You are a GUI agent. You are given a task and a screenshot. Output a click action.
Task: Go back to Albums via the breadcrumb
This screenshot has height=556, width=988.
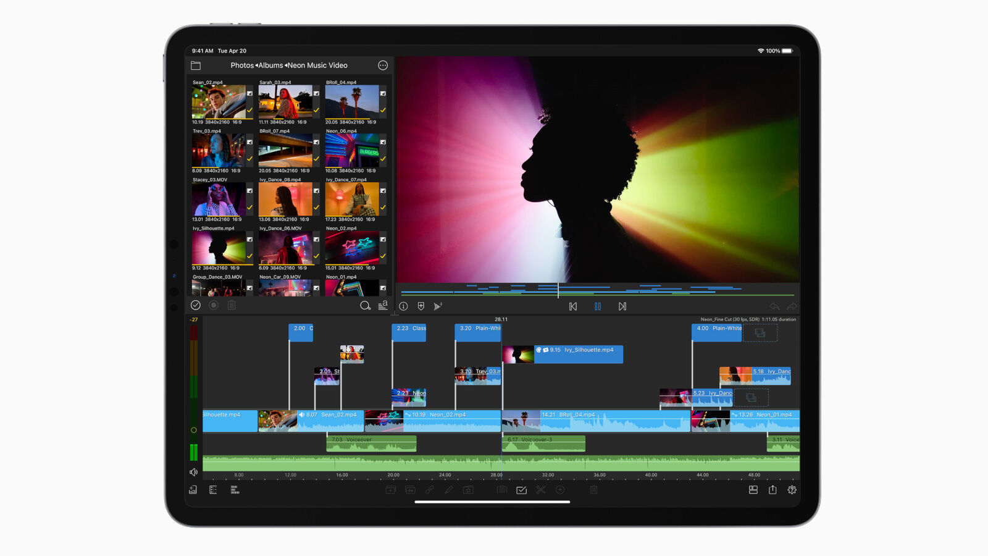272,65
